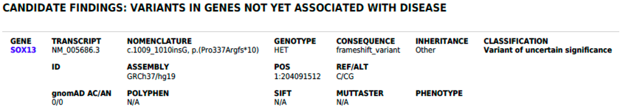The height and width of the screenshot is (110, 624).
Task: Click the transcript ID NM_005686.3
Action: (x=75, y=50)
